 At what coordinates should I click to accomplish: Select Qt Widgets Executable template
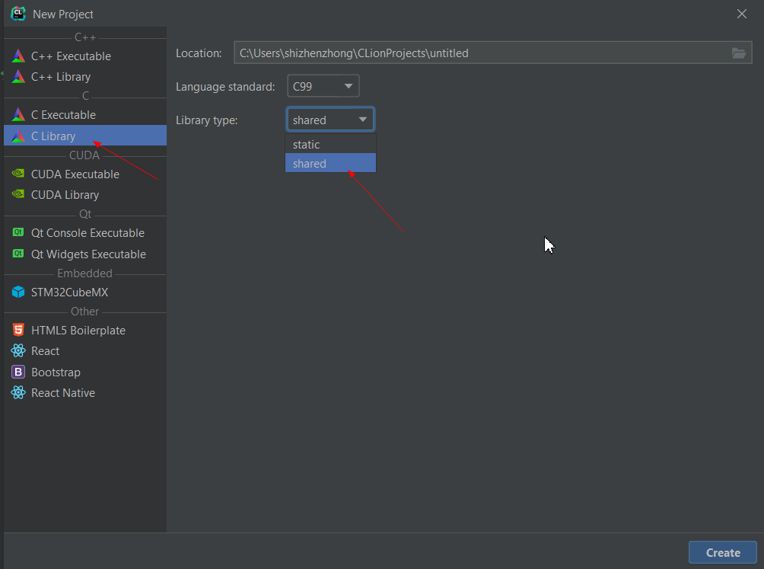point(85,254)
